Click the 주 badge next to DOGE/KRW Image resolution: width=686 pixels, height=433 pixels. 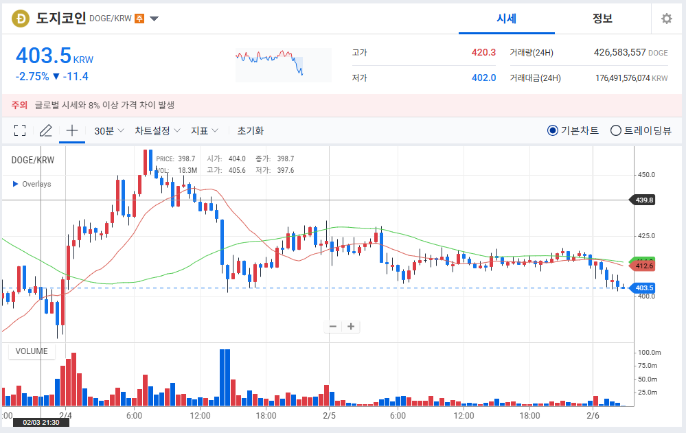click(x=140, y=19)
